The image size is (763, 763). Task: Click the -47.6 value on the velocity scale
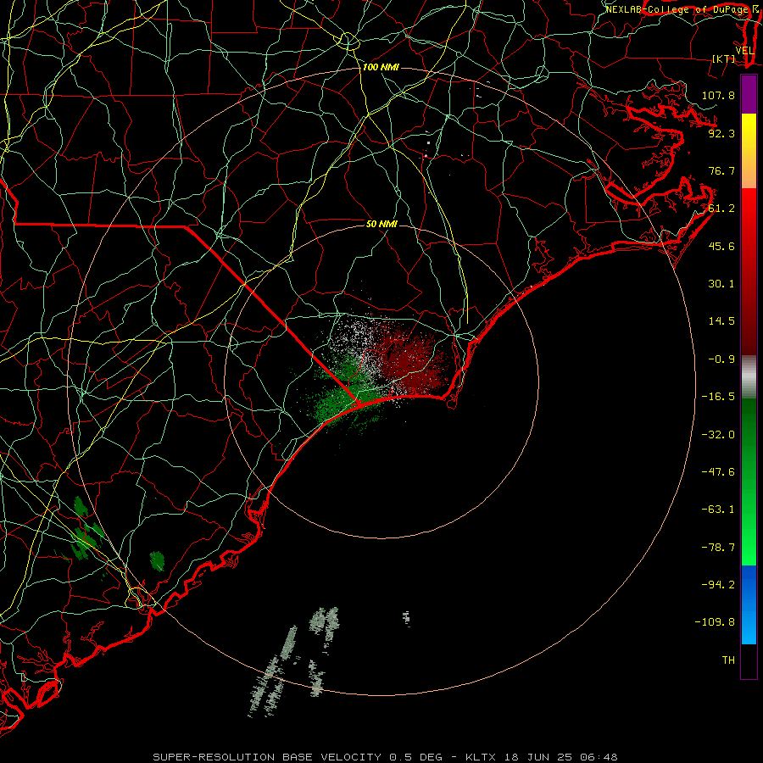point(718,472)
